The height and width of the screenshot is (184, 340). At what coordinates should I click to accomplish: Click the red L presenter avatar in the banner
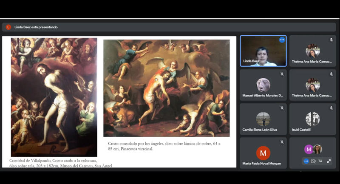pyautogui.click(x=8, y=27)
